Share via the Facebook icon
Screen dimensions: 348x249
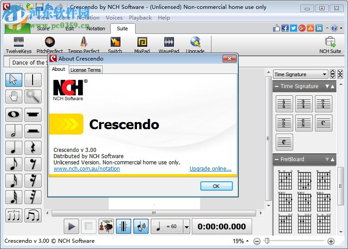[x=285, y=28]
